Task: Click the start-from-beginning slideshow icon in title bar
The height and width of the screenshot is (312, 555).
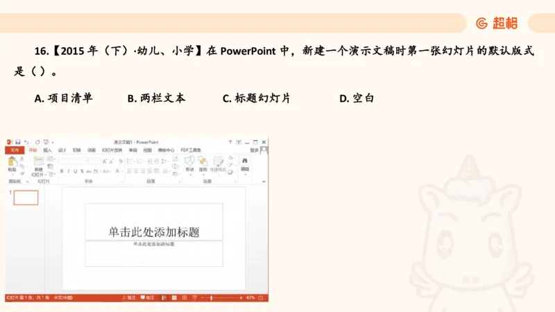Action: coord(46,142)
